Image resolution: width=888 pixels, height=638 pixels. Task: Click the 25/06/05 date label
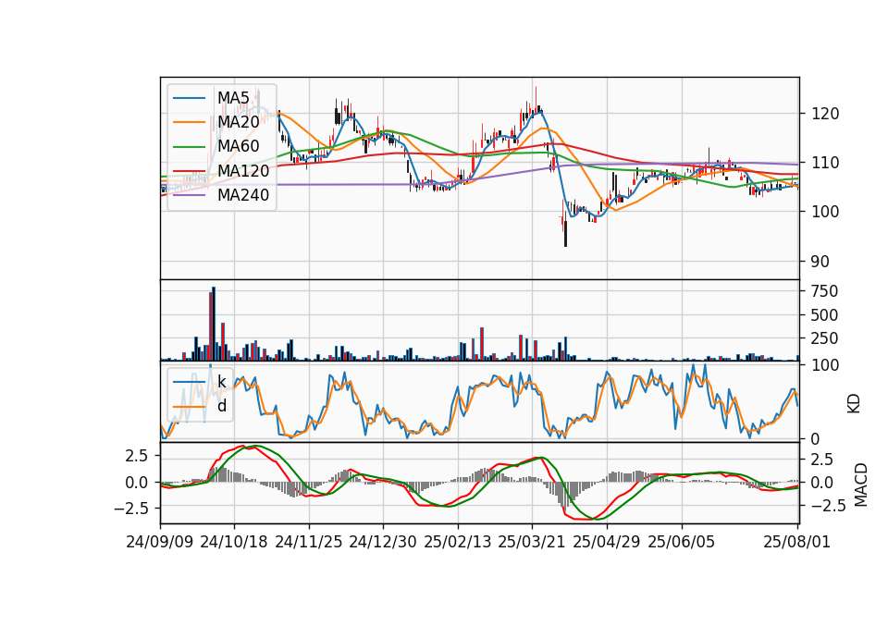[x=682, y=542]
